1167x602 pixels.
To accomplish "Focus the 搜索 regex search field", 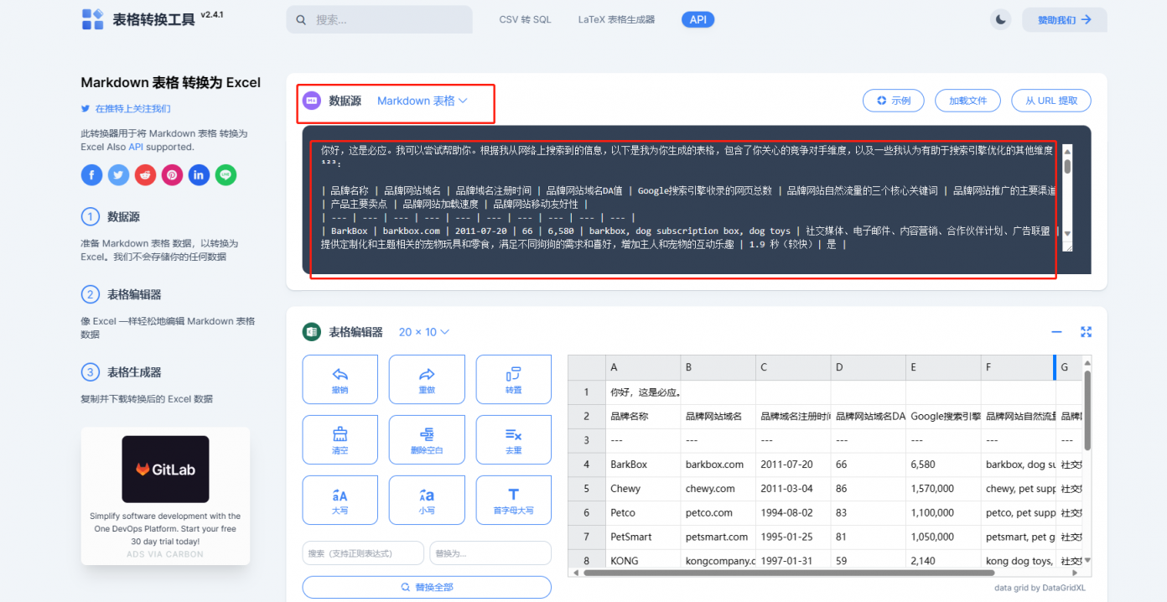I will tap(364, 553).
